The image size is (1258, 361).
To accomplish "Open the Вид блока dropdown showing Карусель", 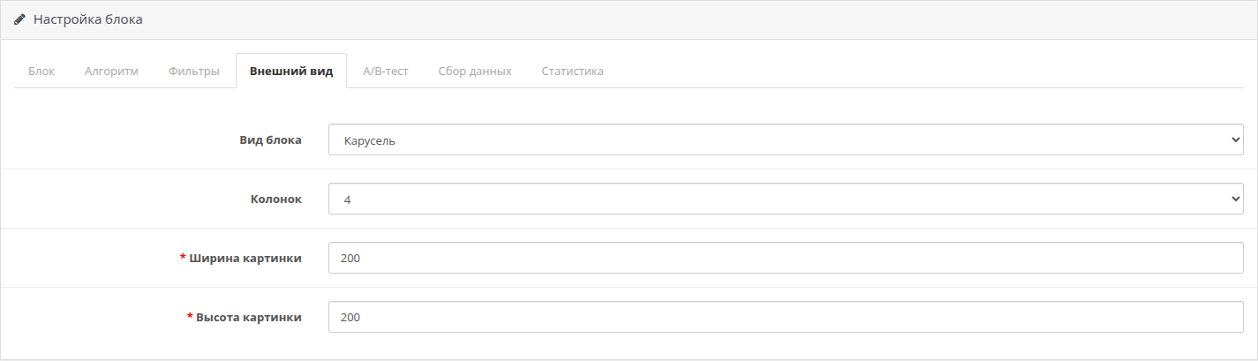I will (x=786, y=139).
